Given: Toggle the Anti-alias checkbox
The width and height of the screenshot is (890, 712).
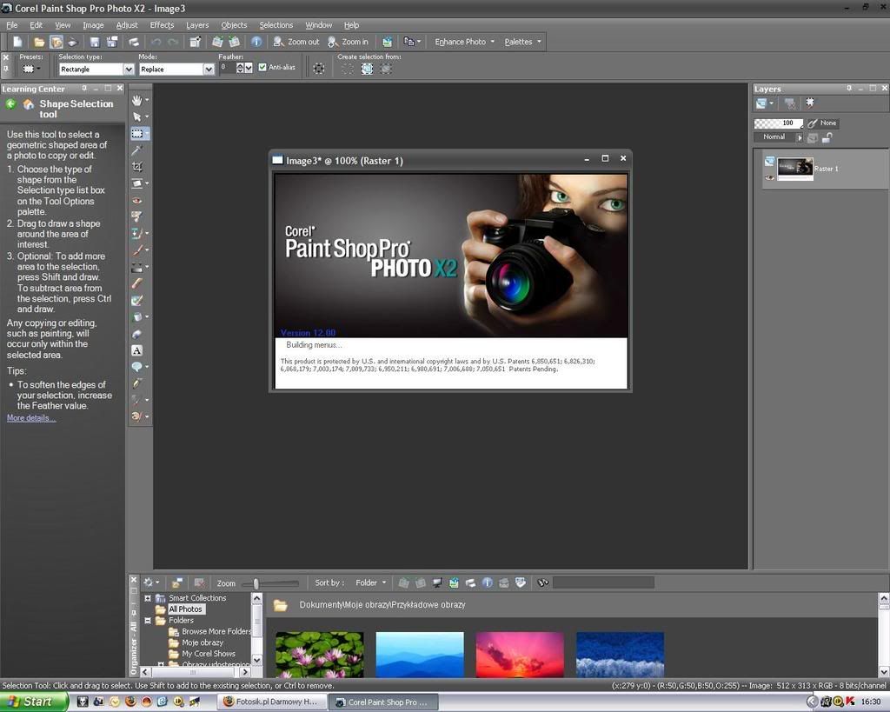Looking at the screenshot, I should 262,67.
